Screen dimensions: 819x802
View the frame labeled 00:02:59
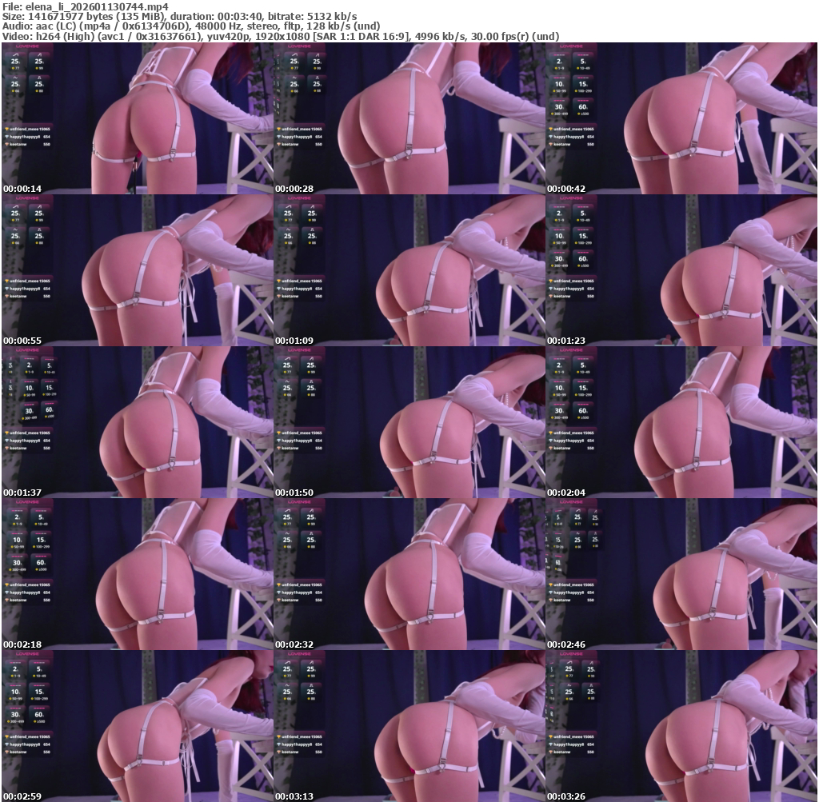138,726
